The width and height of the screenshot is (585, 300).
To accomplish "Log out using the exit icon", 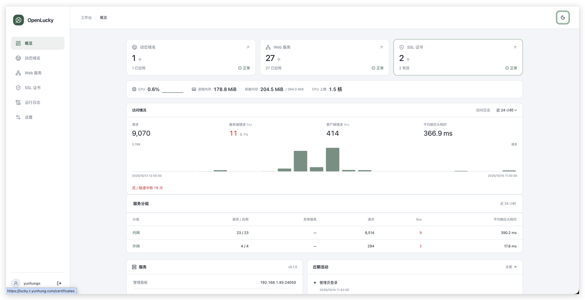I will [59, 283].
